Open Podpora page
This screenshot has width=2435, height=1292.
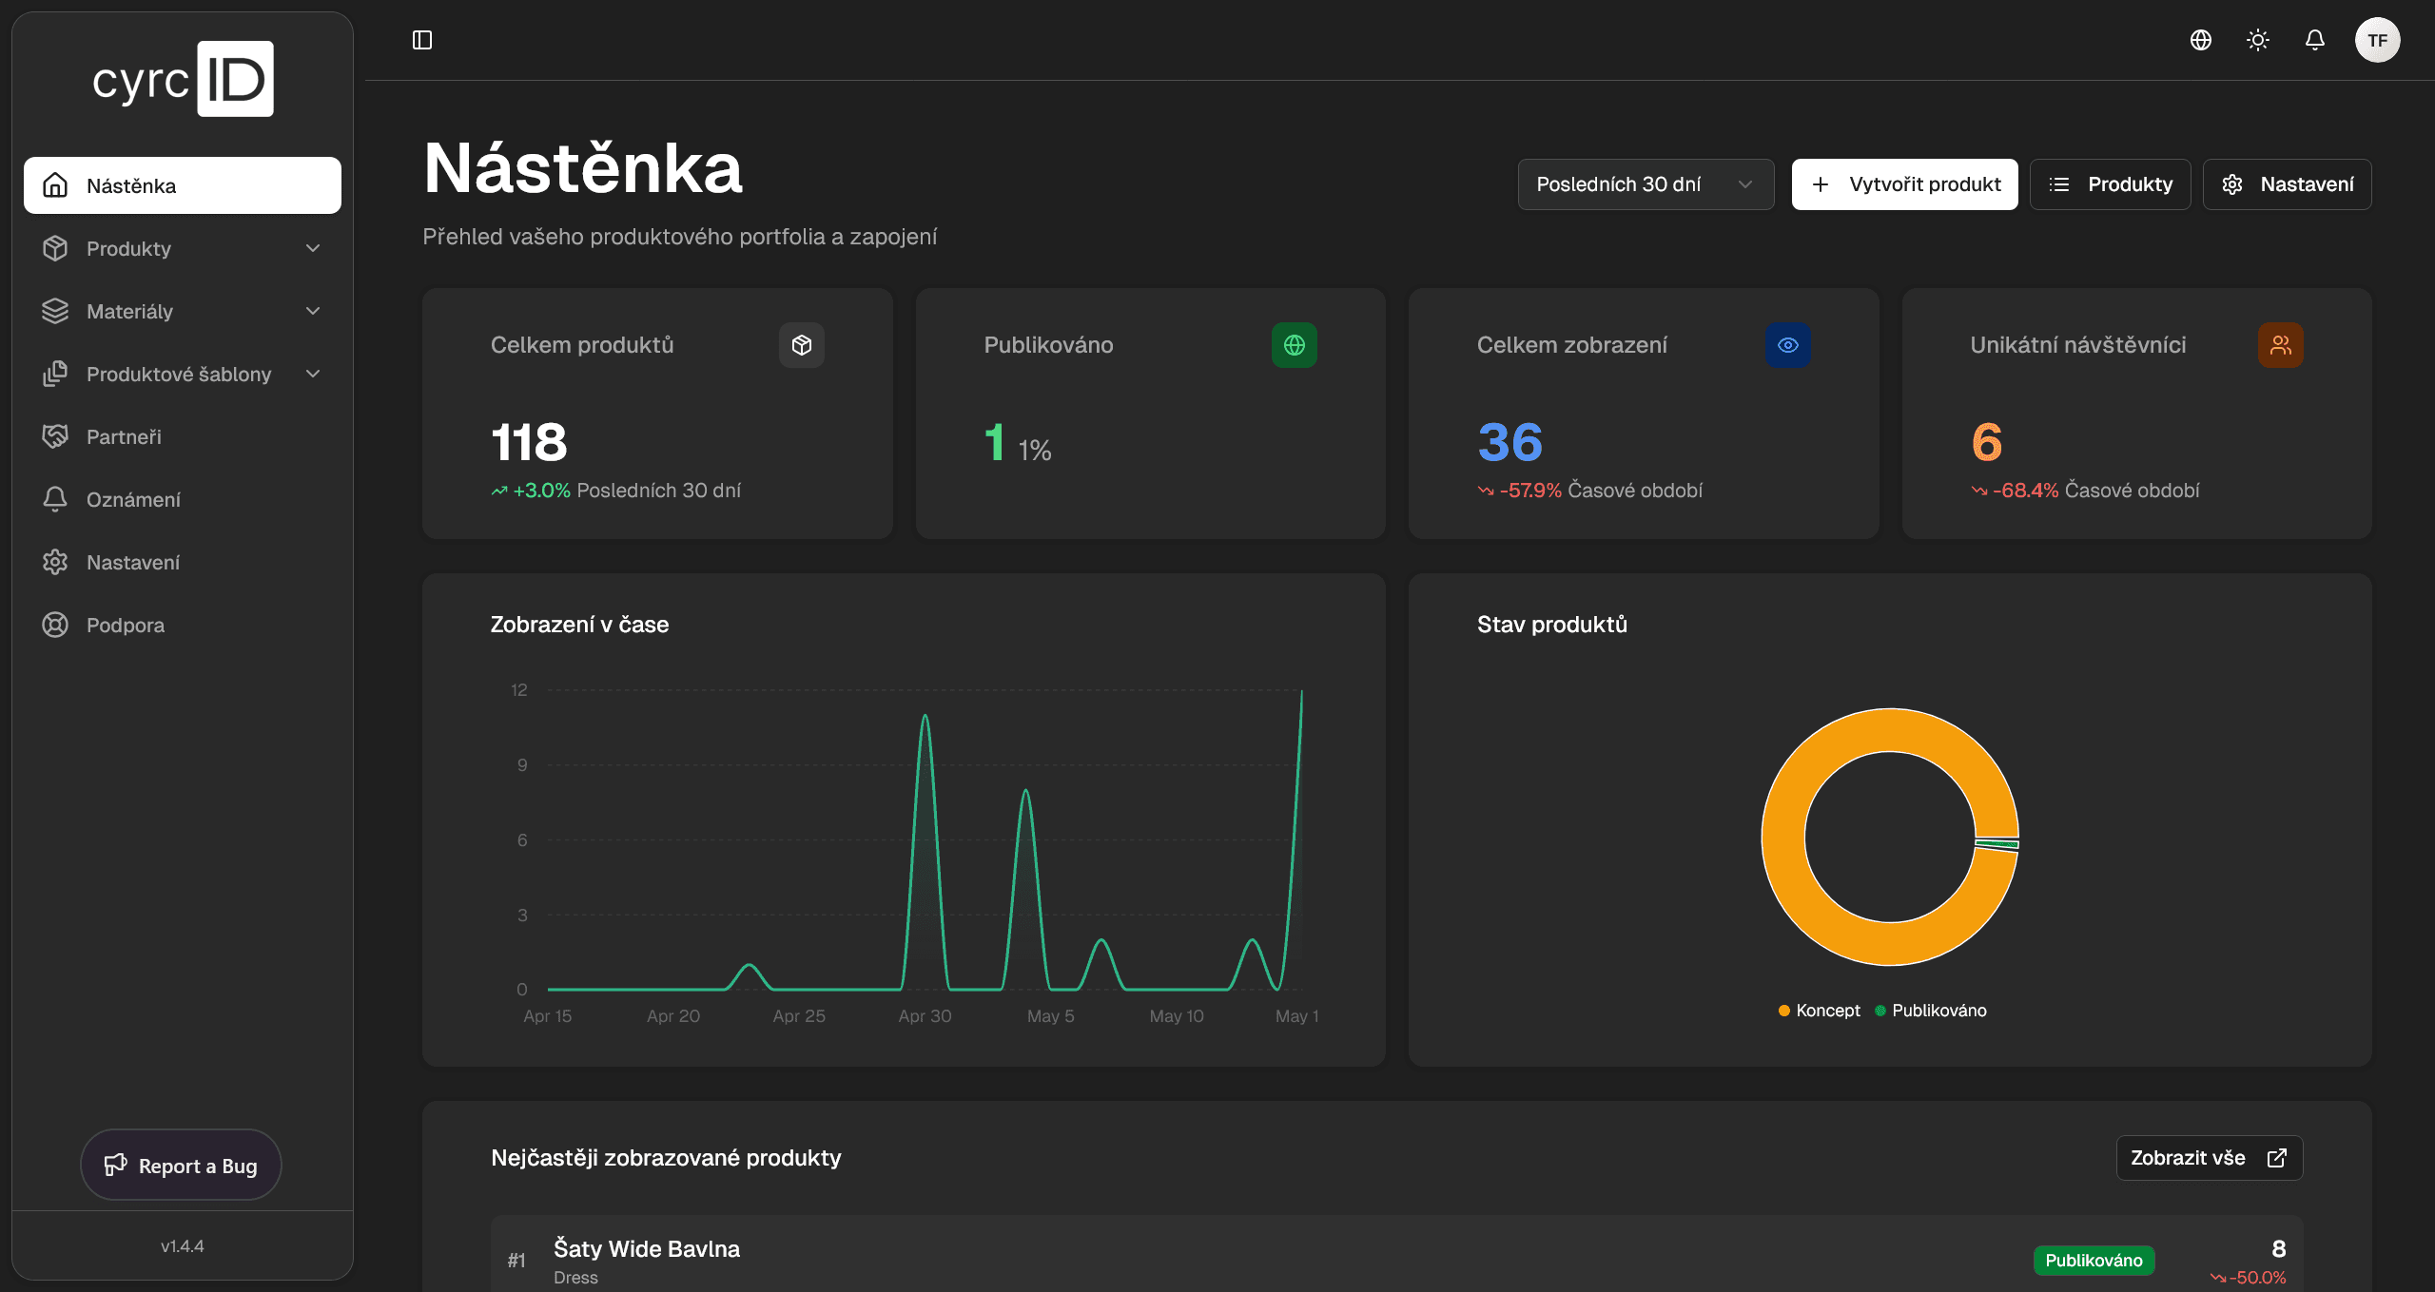183,625
